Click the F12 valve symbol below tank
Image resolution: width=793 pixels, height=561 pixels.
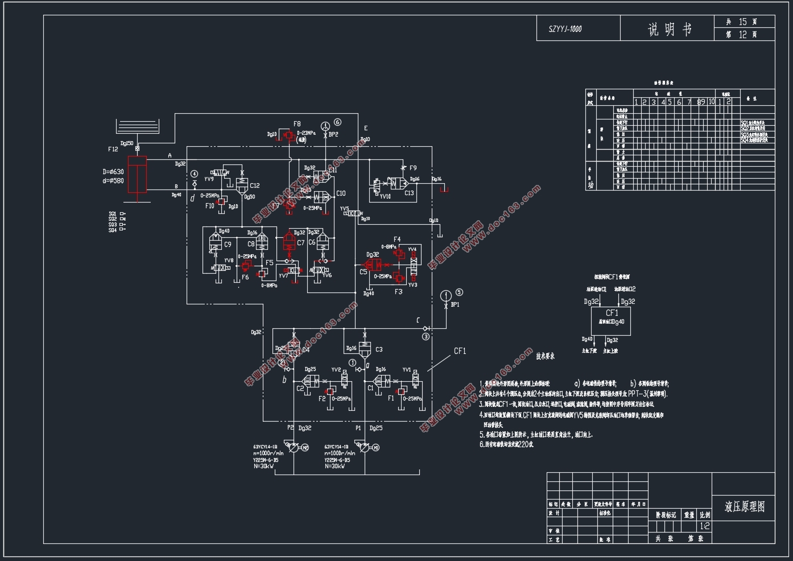[x=137, y=148]
